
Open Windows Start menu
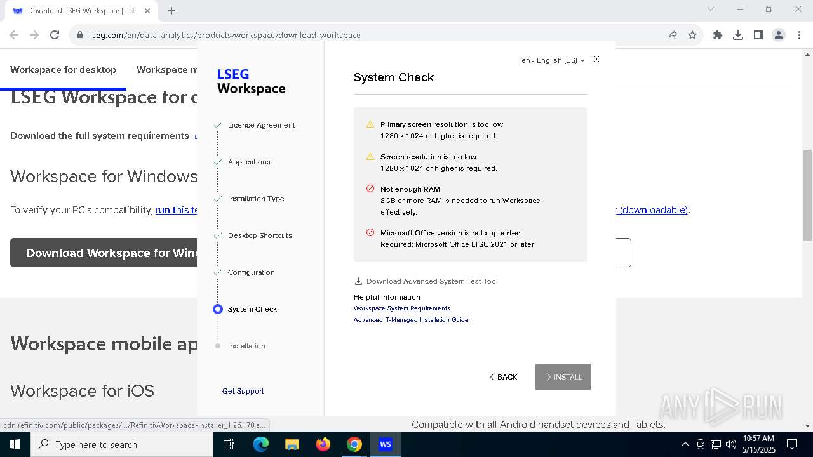15,444
